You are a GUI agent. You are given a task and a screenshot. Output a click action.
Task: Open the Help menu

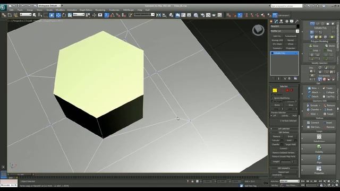(140, 10)
